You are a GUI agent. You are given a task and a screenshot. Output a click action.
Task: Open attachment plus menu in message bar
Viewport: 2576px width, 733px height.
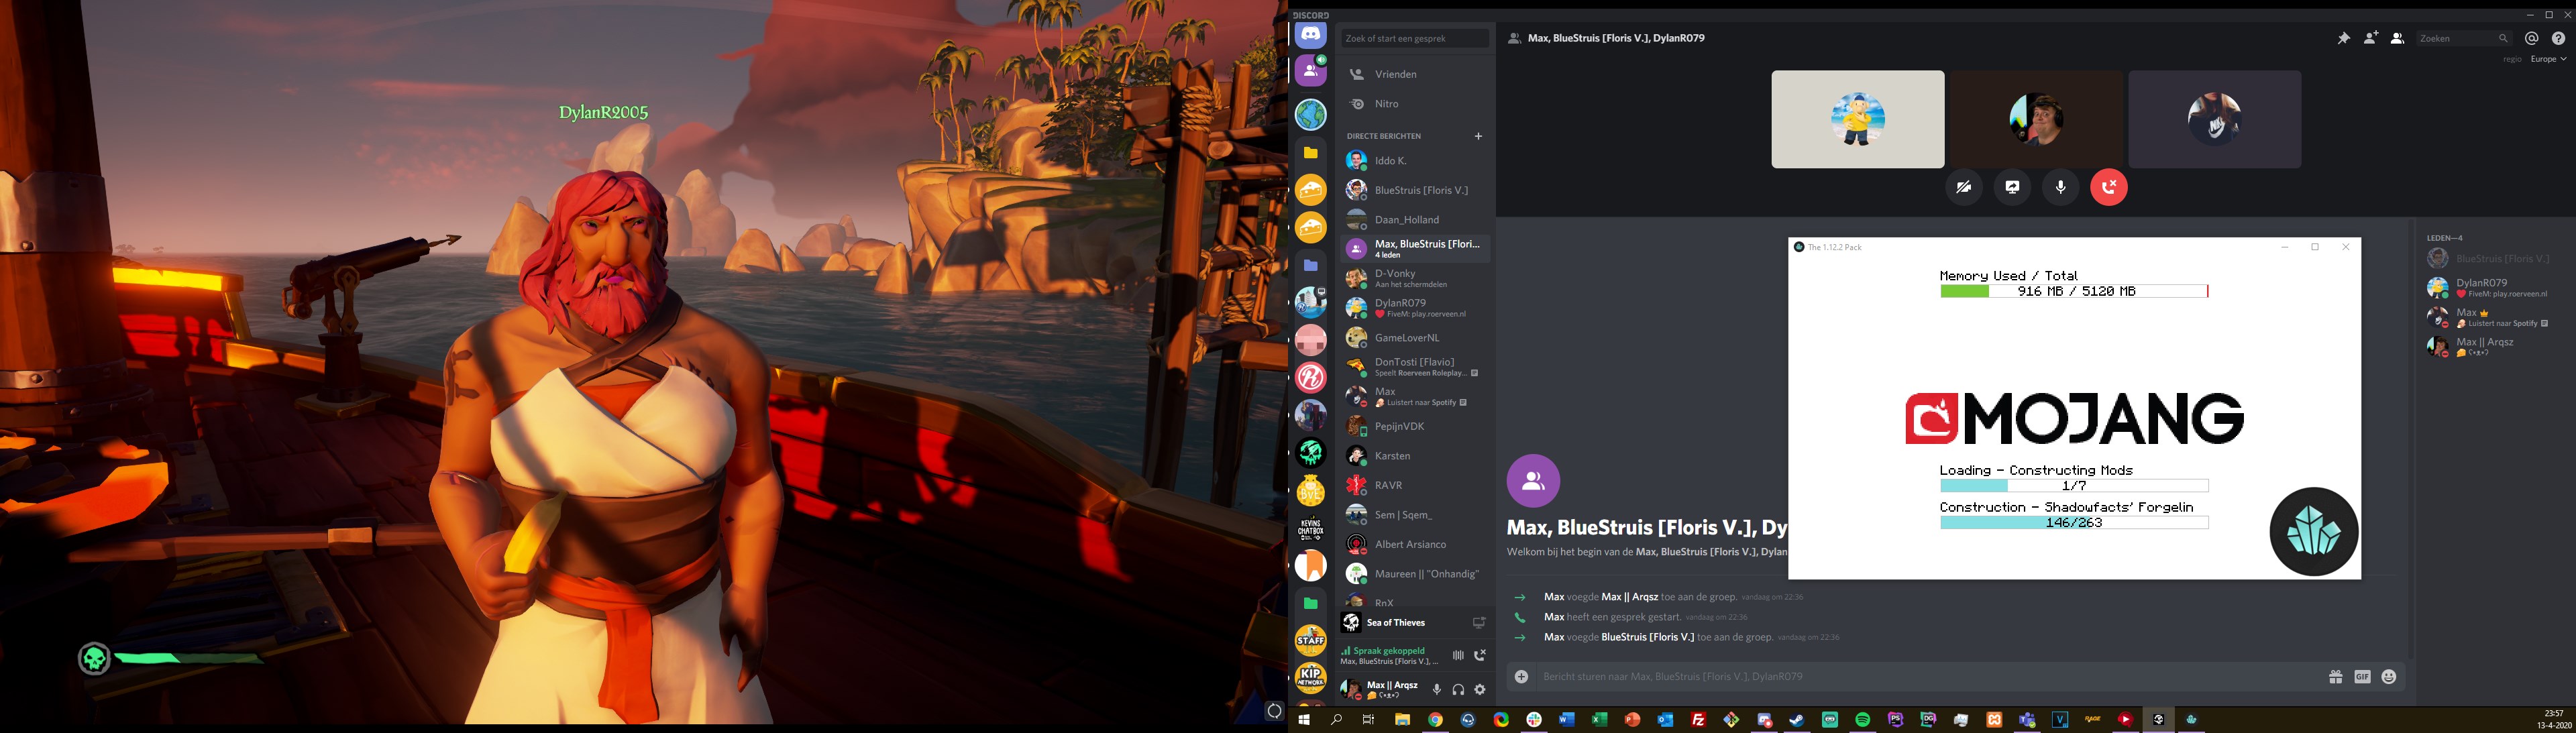click(x=1521, y=677)
